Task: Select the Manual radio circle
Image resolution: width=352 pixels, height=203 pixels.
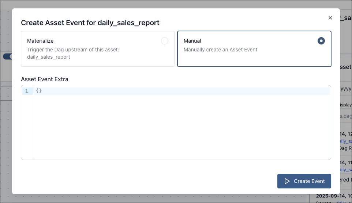Action: (321, 41)
